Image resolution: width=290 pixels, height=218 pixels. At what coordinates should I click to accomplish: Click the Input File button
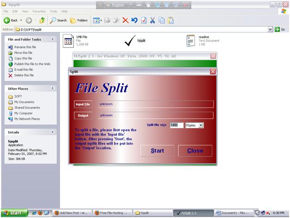pos(83,104)
